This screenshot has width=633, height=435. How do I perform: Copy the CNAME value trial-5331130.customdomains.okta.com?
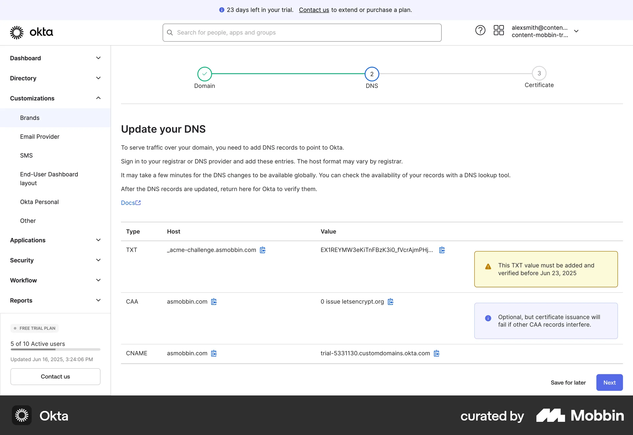[437, 353]
